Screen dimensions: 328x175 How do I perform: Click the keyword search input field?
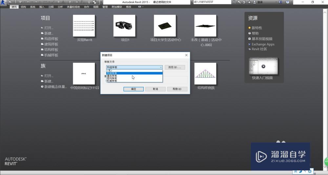[212, 2]
